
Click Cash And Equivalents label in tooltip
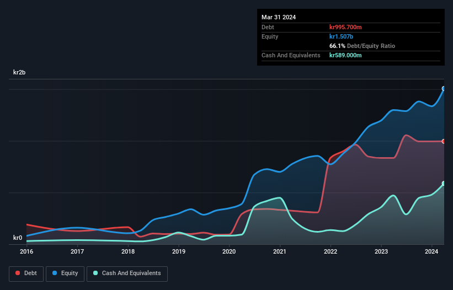coord(291,55)
